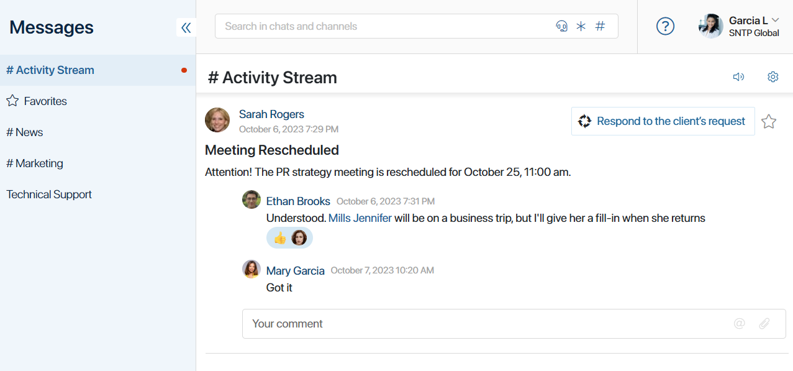The width and height of the screenshot is (793, 371).
Task: Click the paperclip attachment icon
Action: (x=764, y=324)
